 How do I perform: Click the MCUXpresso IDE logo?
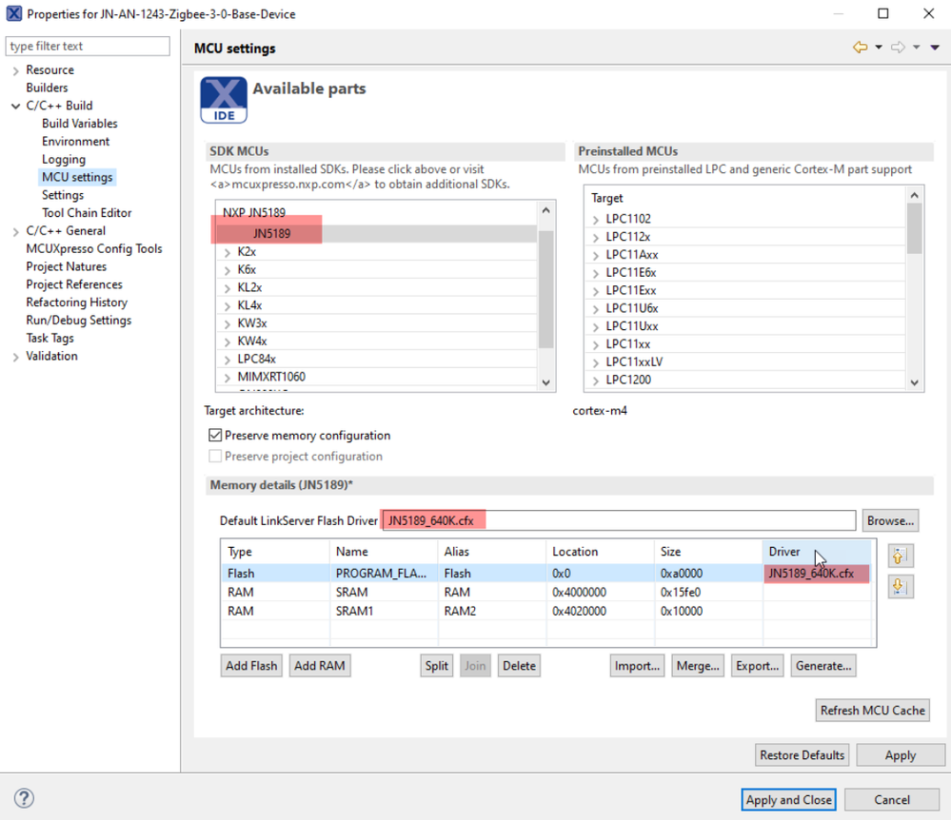click(x=224, y=100)
